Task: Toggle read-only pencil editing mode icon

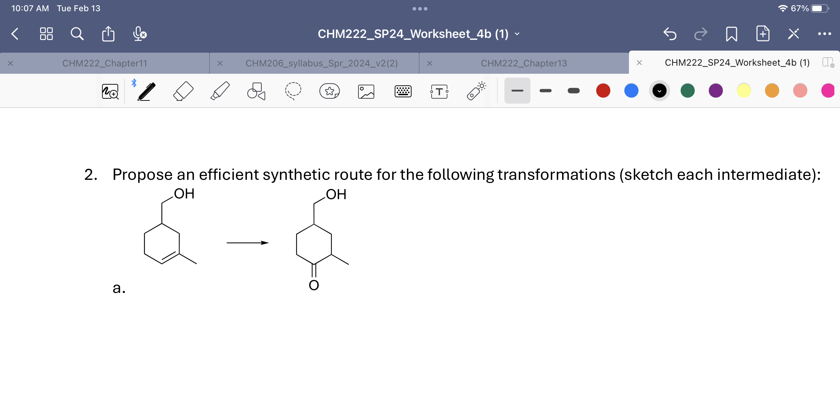Action: [794, 34]
